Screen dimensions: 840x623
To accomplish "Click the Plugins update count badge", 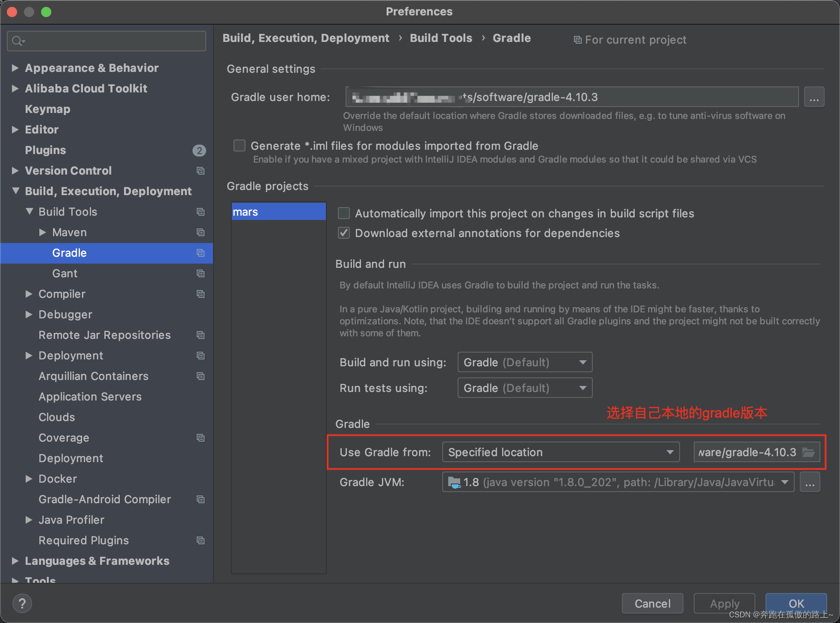I will pos(199,150).
